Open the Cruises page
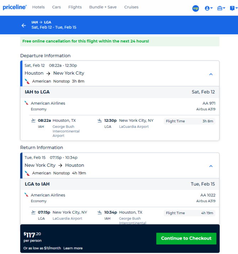The image size is (238, 254). (x=131, y=7)
